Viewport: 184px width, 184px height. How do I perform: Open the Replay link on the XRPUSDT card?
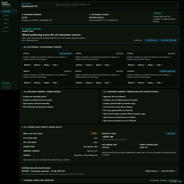[x=99, y=83]
